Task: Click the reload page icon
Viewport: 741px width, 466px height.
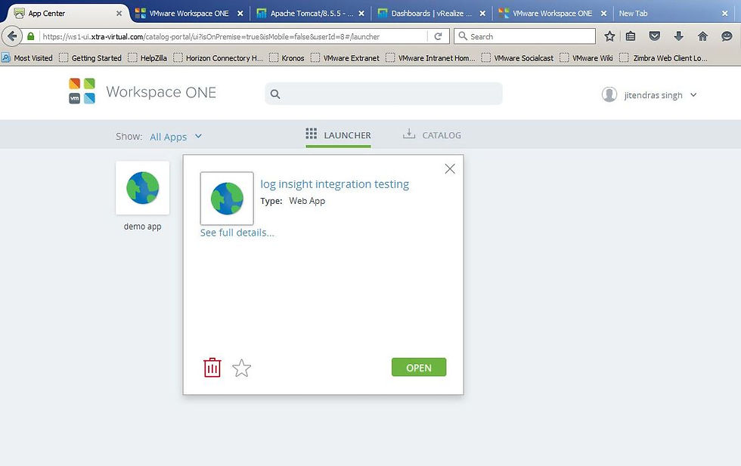Action: click(x=438, y=36)
